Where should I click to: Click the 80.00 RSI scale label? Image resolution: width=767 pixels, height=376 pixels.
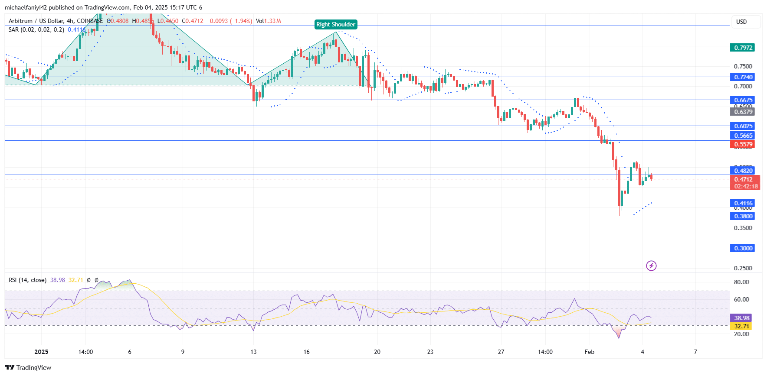click(741, 282)
